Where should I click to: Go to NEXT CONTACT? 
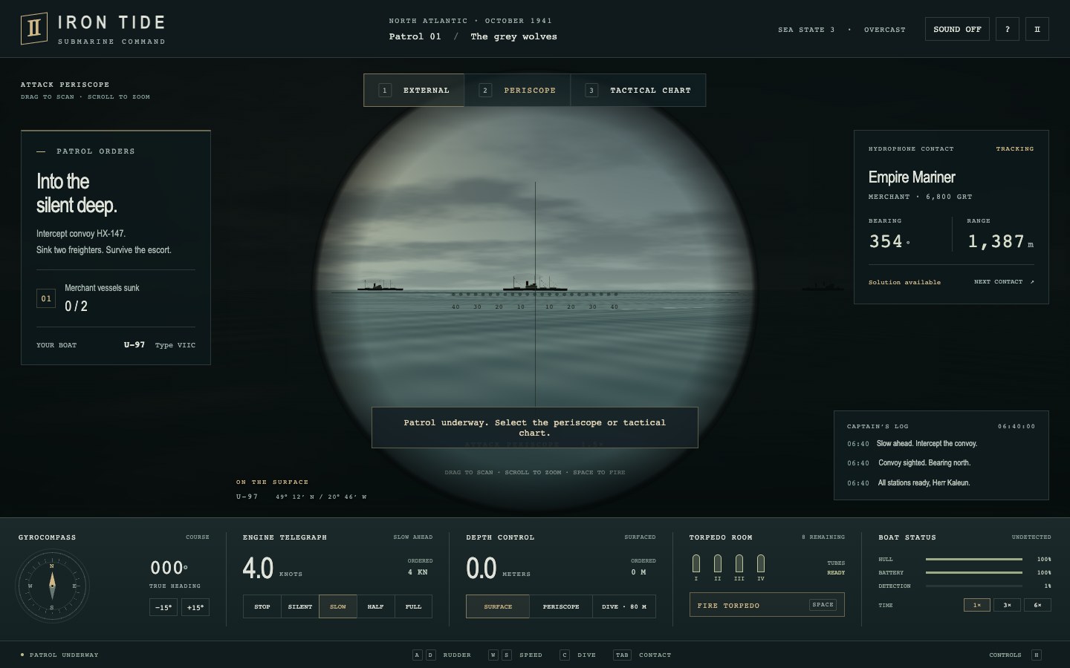[1004, 282]
